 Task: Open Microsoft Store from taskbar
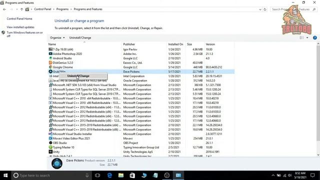[x=132, y=175]
